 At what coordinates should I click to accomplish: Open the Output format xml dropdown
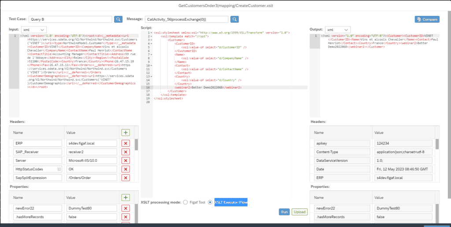pos(338,30)
